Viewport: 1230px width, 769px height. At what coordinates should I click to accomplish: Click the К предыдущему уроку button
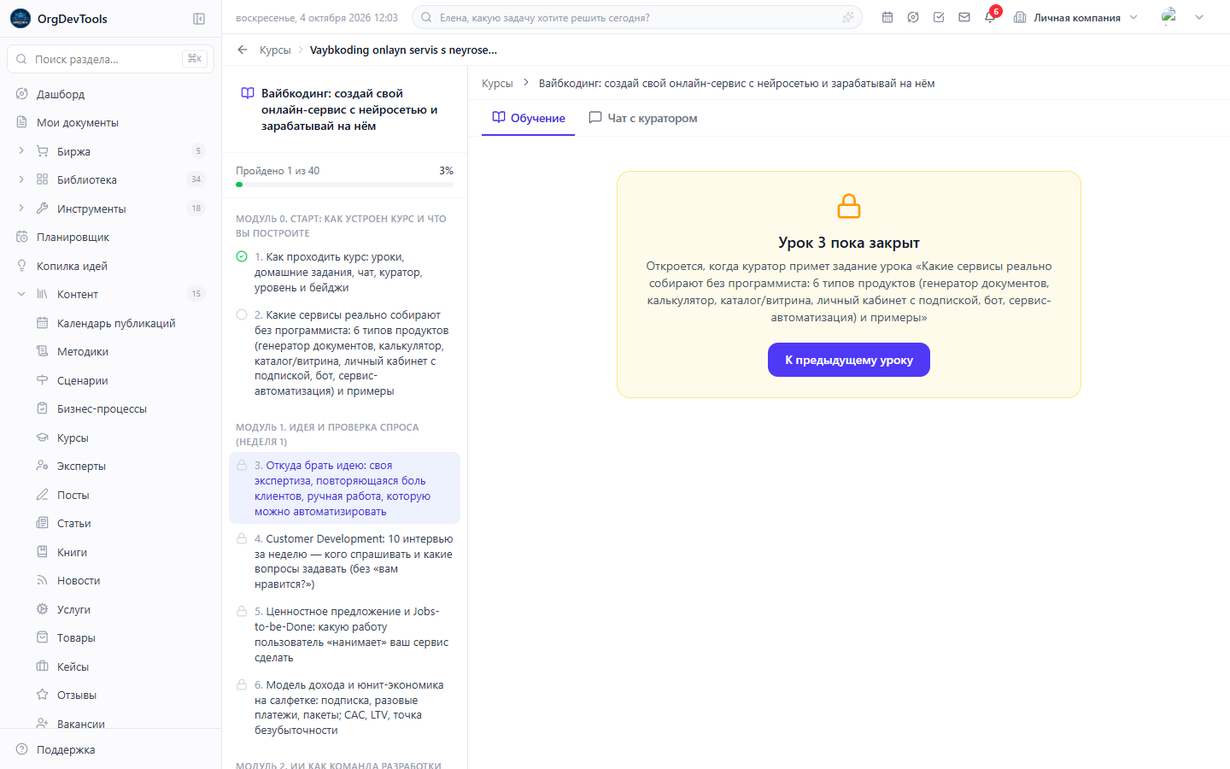(849, 360)
